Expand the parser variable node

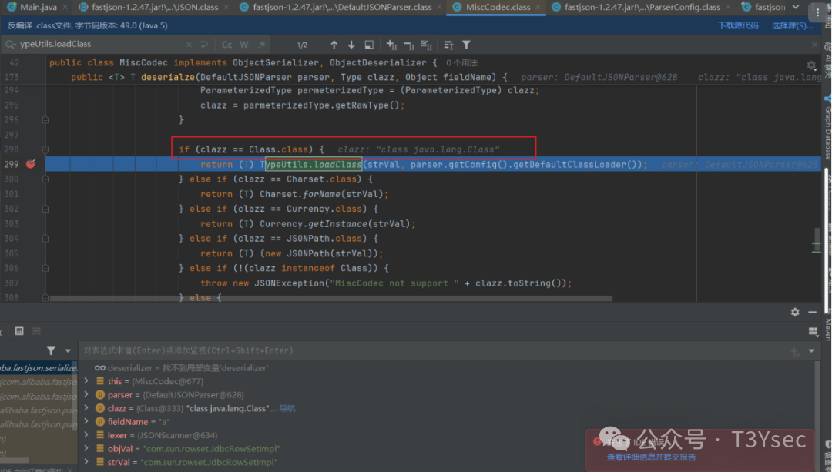(x=86, y=395)
